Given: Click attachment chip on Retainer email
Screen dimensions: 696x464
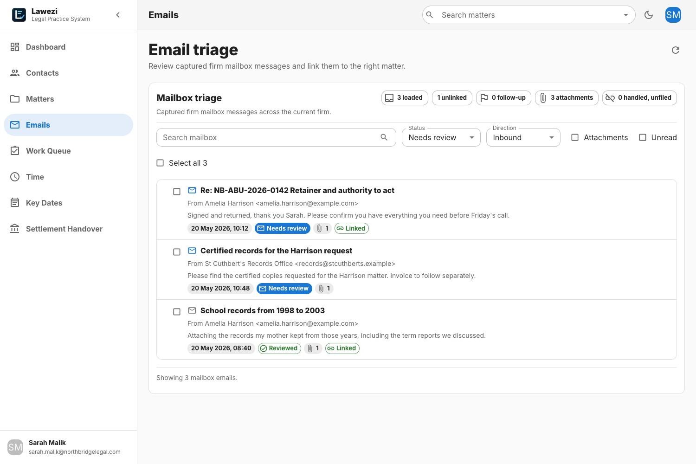Looking at the screenshot, I should pyautogui.click(x=322, y=228).
